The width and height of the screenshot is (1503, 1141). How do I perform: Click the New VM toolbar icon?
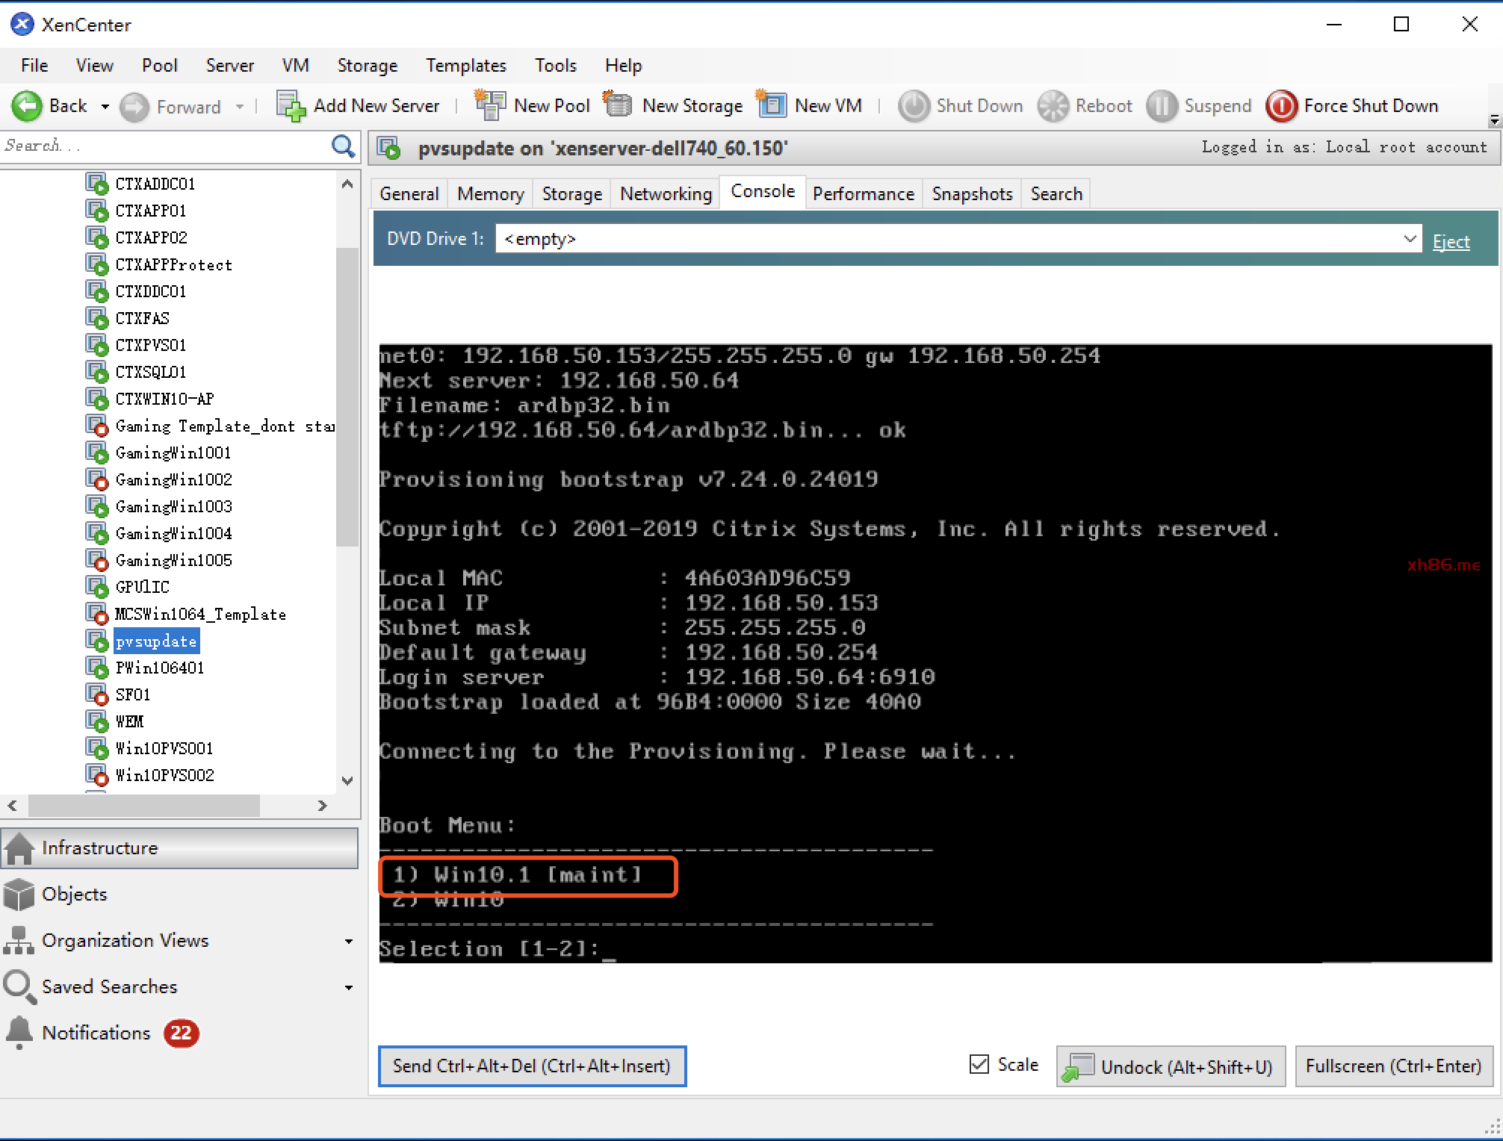(x=772, y=105)
